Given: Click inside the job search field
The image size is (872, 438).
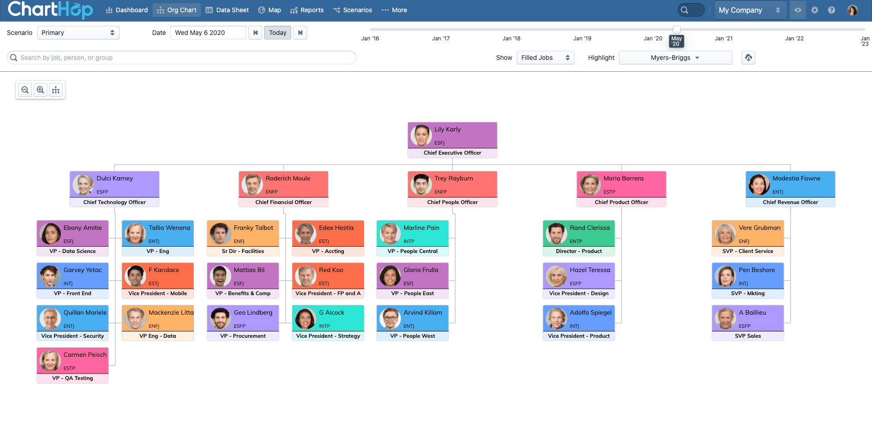Looking at the screenshot, I should point(182,58).
